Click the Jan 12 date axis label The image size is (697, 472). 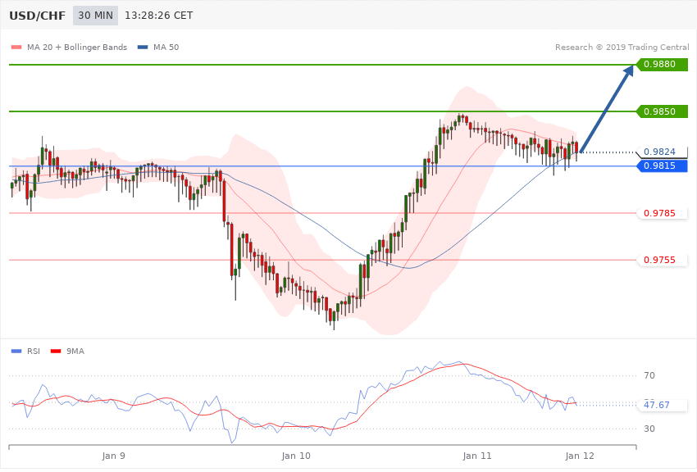pyautogui.click(x=580, y=456)
